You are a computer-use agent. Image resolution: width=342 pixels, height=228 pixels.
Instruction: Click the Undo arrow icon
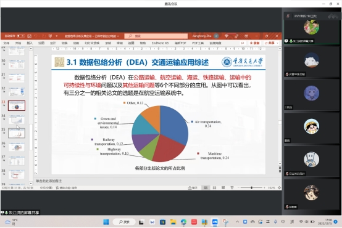point(36,36)
